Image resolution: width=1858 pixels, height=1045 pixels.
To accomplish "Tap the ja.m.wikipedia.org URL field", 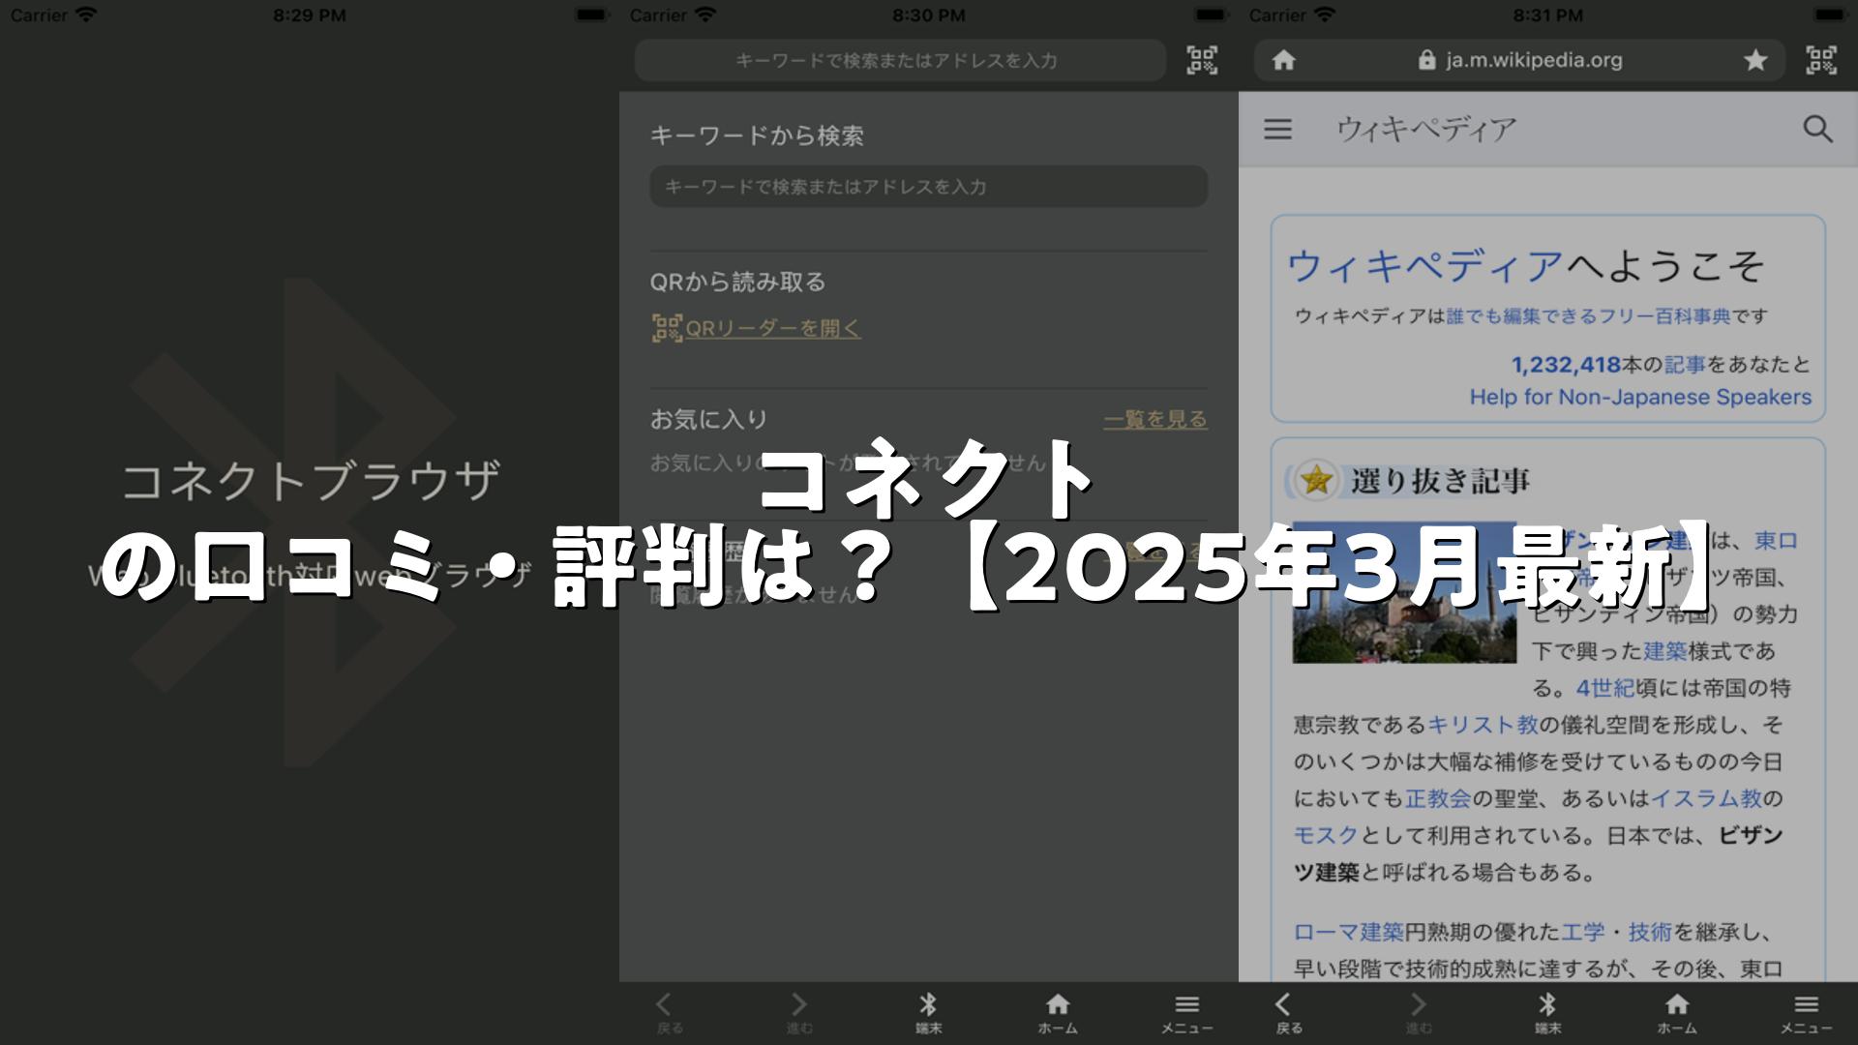I will tap(1519, 60).
